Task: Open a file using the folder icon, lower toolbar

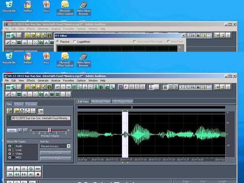Action: 33,87
